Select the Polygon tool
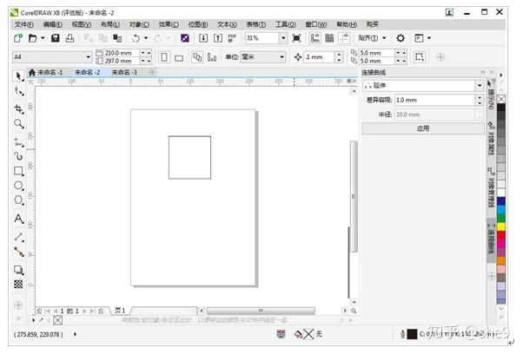523x354 pixels. point(19,200)
